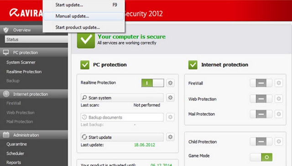
Task: Open the Internet protection sidebar header
Action: coord(34,94)
